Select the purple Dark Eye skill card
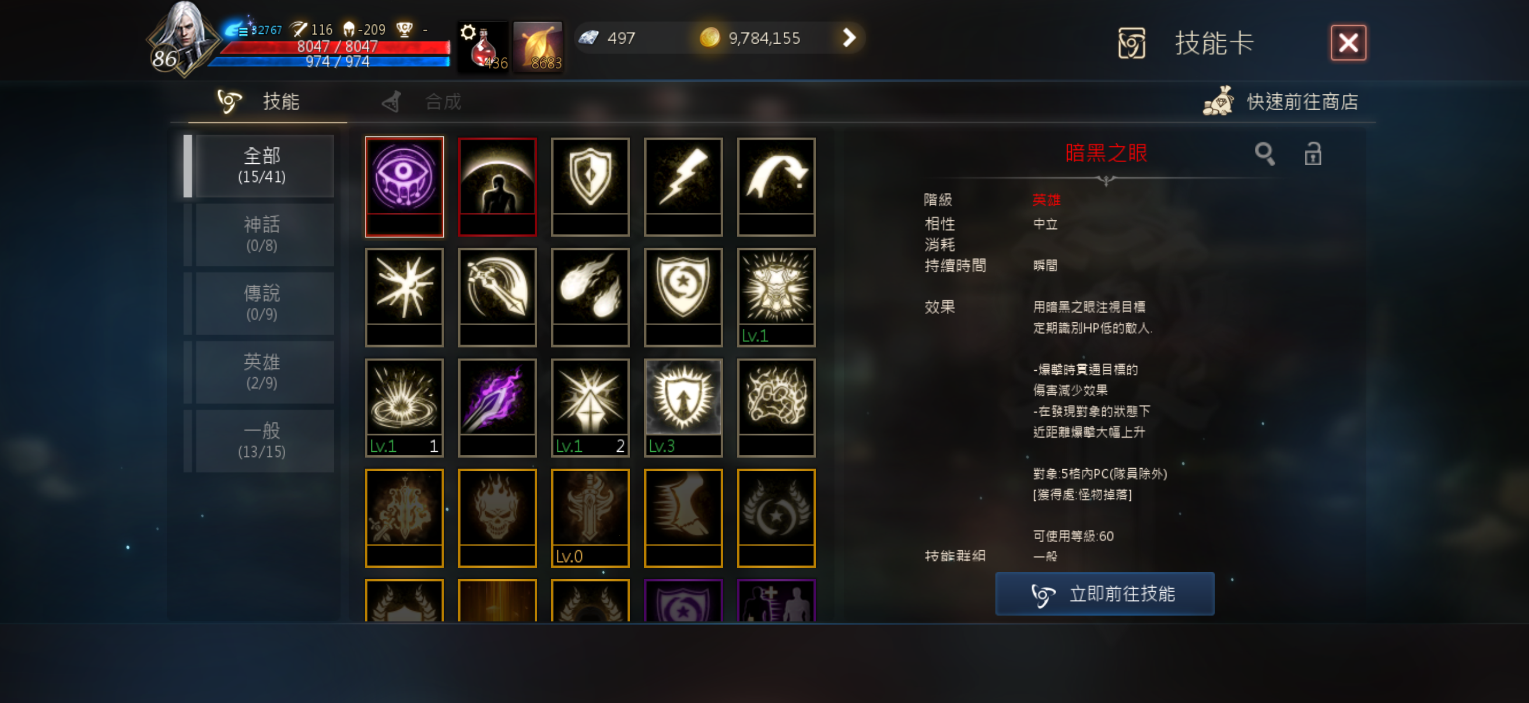This screenshot has width=1529, height=703. pyautogui.click(x=404, y=187)
